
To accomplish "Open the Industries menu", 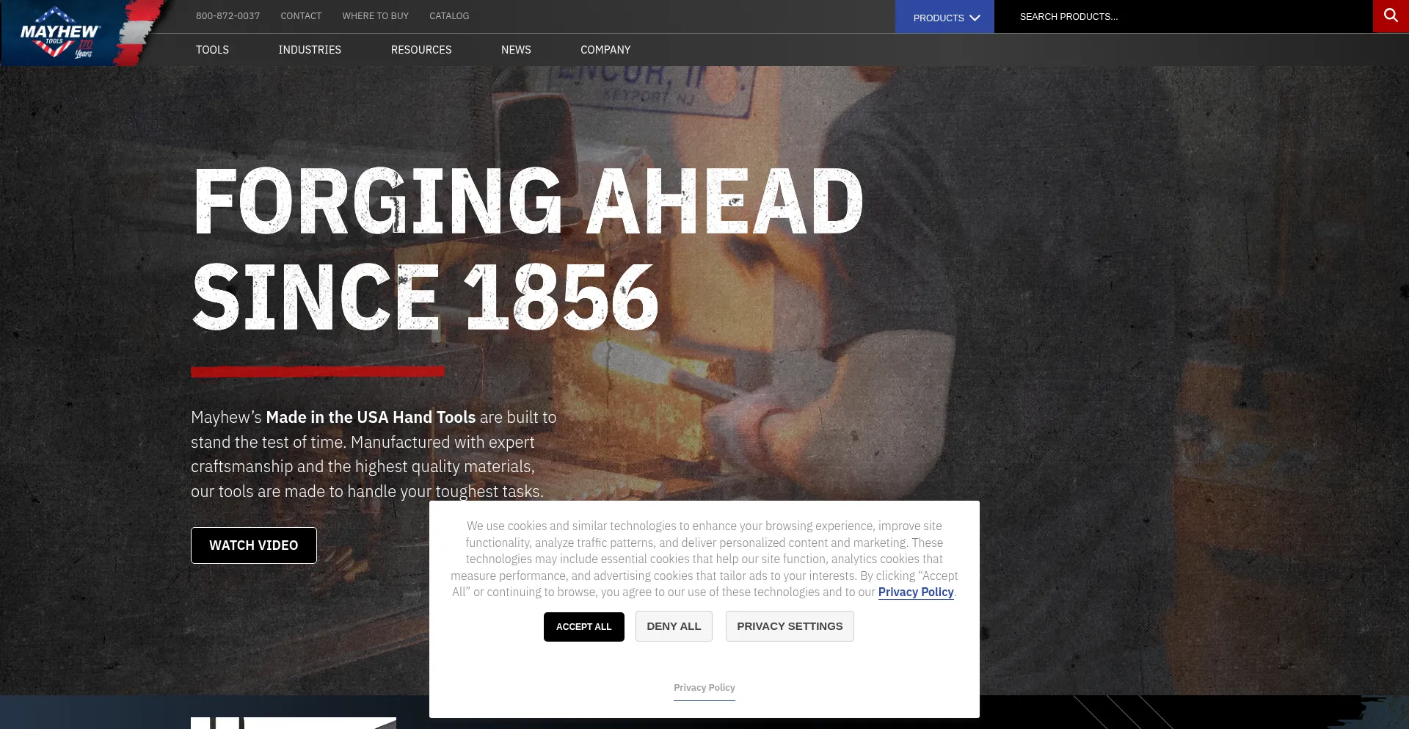I will pos(310,50).
